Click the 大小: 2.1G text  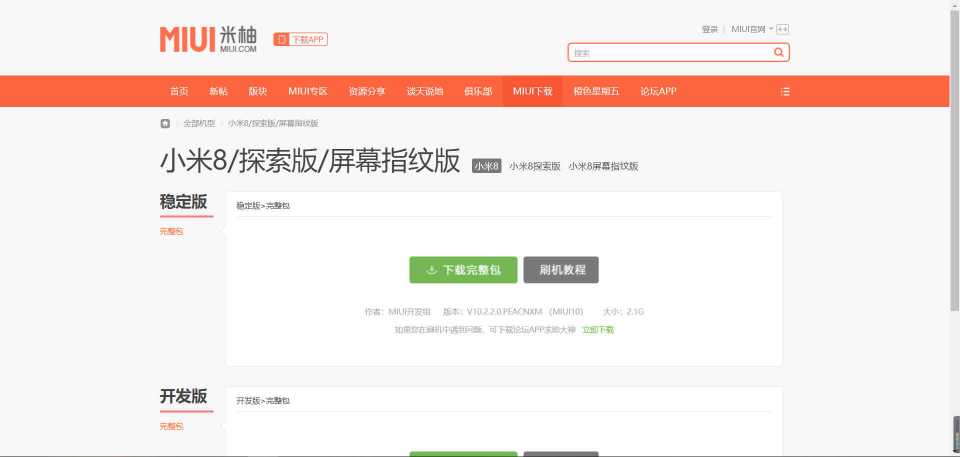tap(623, 312)
